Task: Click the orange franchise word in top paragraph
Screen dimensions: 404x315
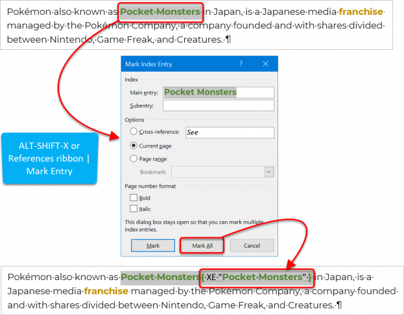Action: (361, 12)
